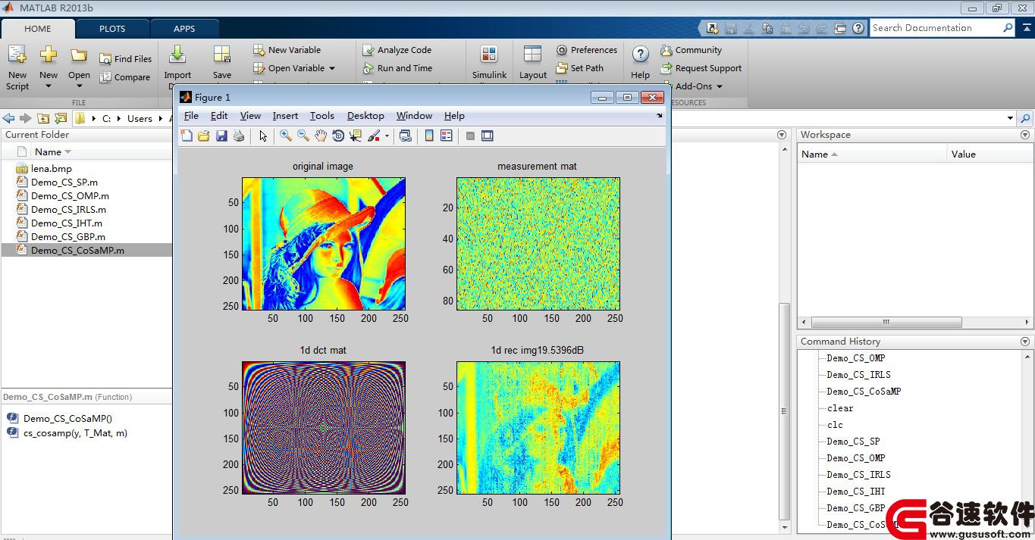
Task: Click the Find Files button
Action: [x=125, y=59]
